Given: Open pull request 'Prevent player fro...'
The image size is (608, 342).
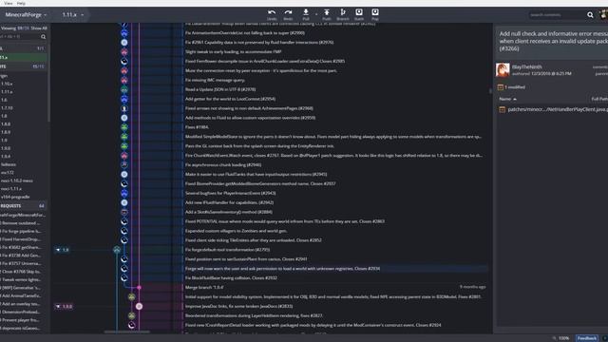Looking at the screenshot, I should point(21,320).
